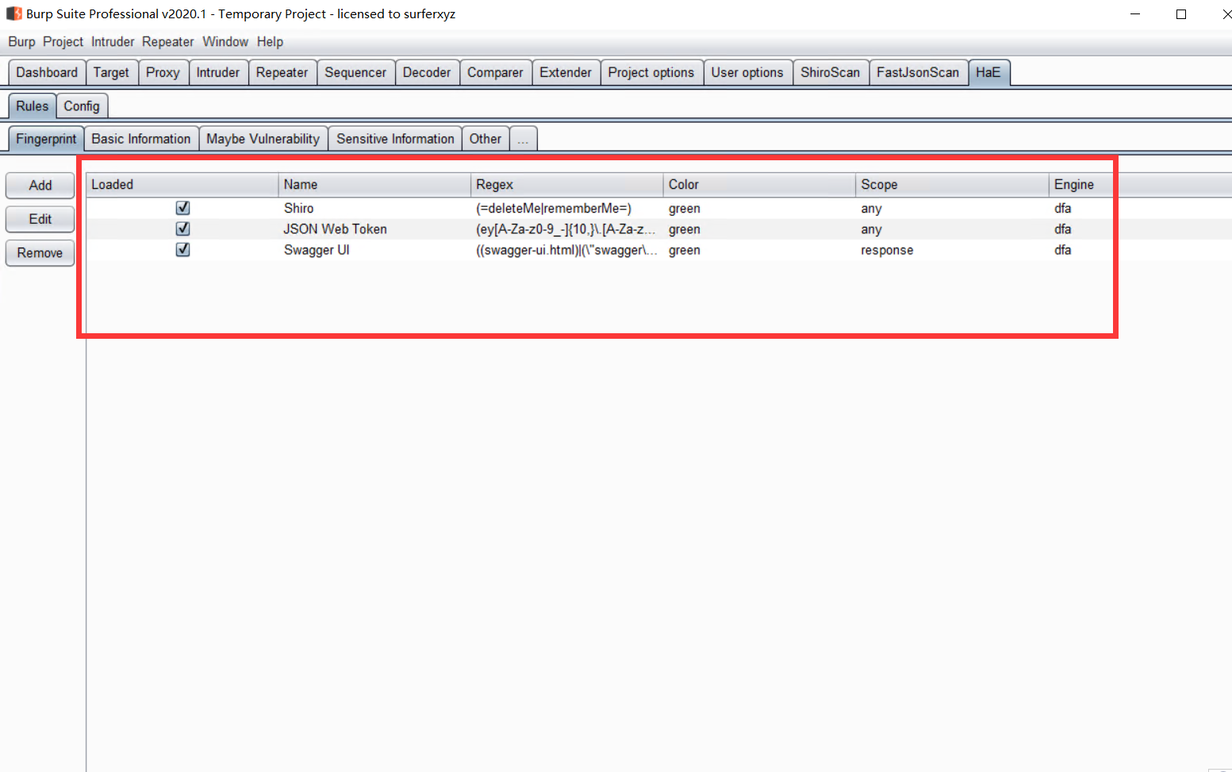Open the Basic Information rules tab
This screenshot has height=772, width=1232.
pyautogui.click(x=141, y=139)
